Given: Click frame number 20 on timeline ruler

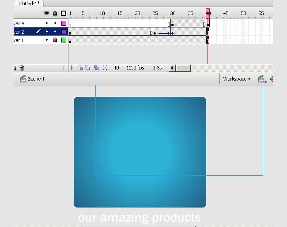Looking at the screenshot, I should [x=137, y=13].
